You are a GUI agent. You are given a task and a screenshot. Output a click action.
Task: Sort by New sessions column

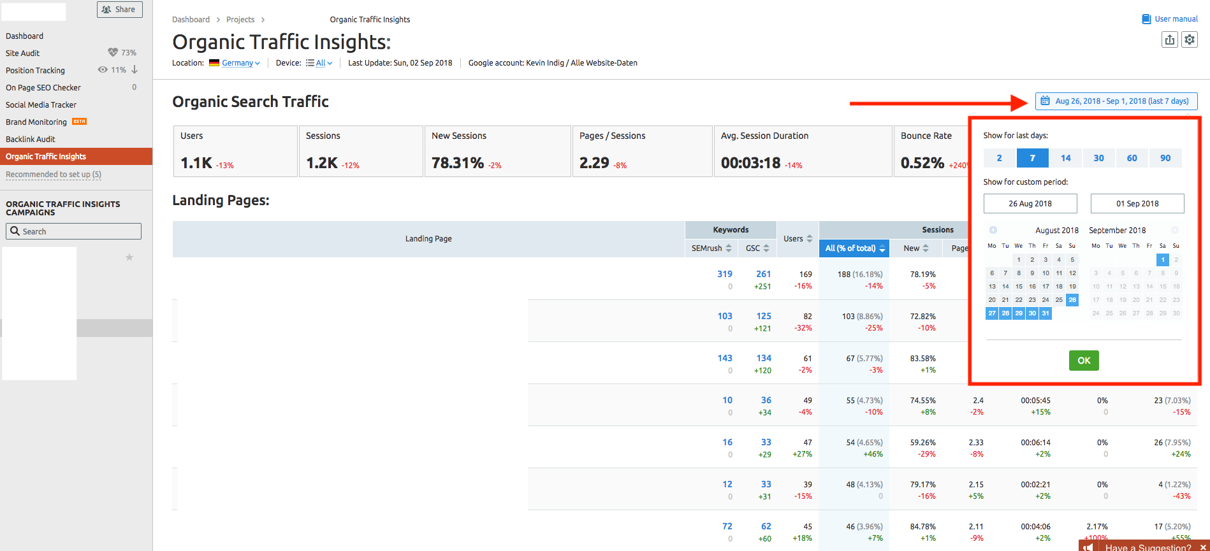tap(916, 248)
